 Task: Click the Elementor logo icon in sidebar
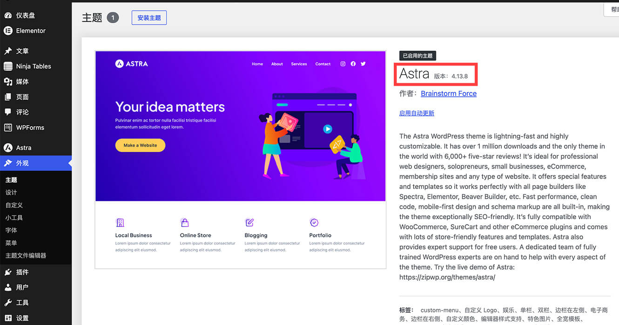coord(8,31)
